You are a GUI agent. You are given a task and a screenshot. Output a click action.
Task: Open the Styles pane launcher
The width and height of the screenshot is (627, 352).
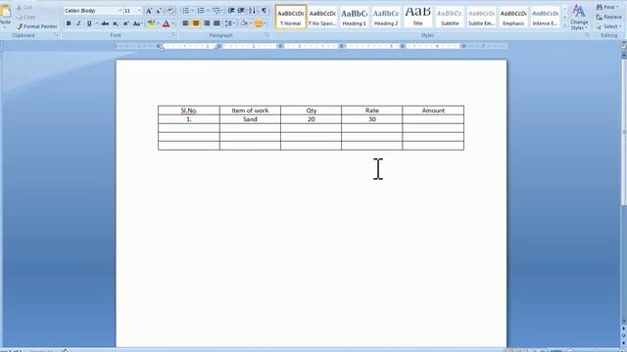(x=587, y=35)
